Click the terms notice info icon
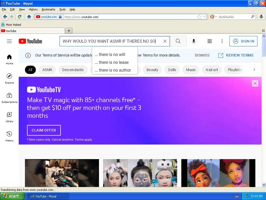Screen dimensions: 266x200 [28, 55]
